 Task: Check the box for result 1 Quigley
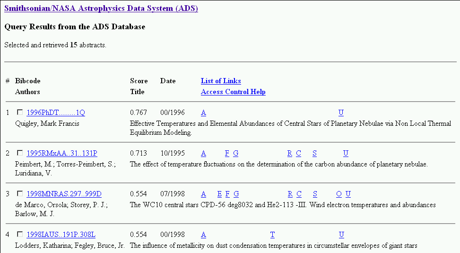(x=20, y=113)
